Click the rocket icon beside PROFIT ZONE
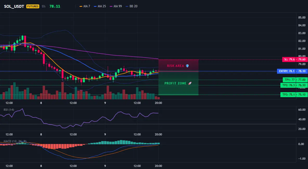 [x=190, y=83]
